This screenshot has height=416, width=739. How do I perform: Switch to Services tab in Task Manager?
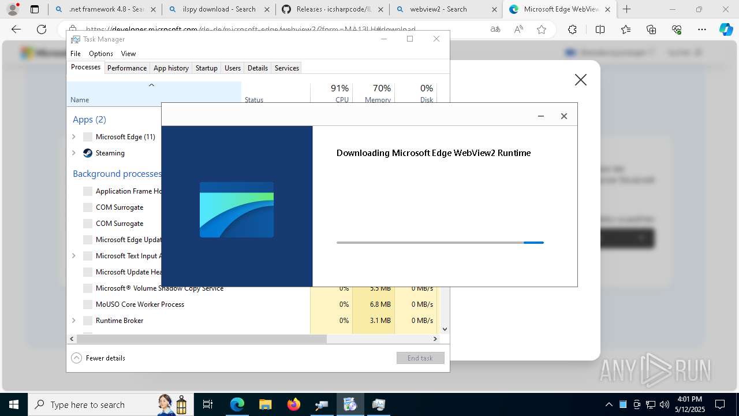click(287, 68)
